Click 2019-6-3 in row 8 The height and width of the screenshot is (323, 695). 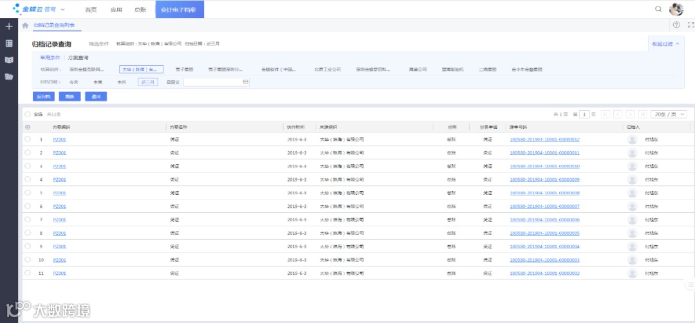click(x=297, y=233)
